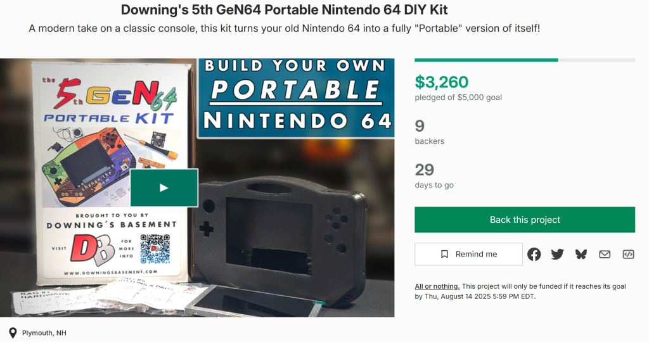The image size is (649, 342).
Task: Click the project subtitle description text
Action: (x=284, y=29)
